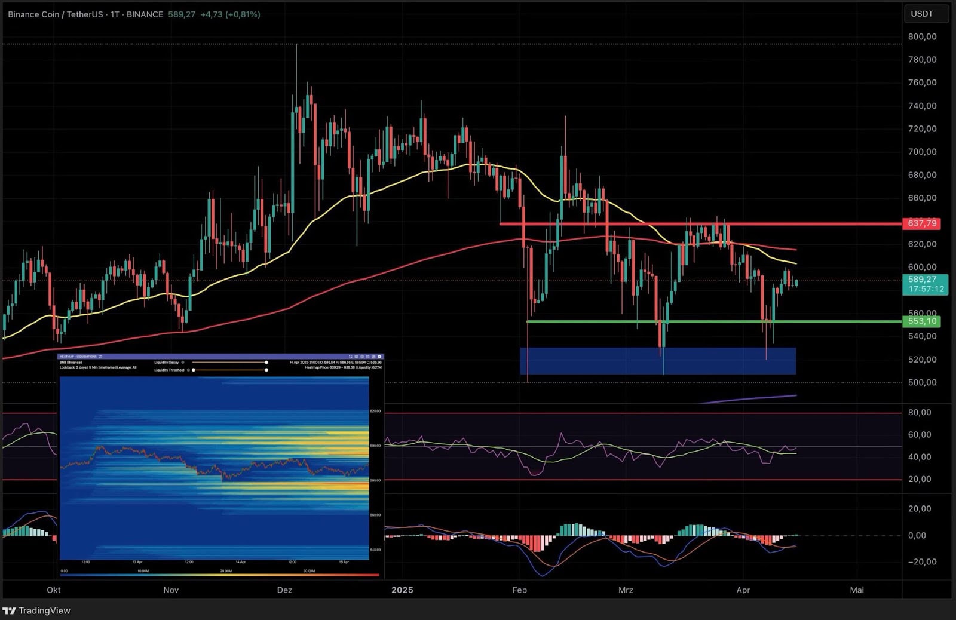956x620 pixels.
Task: Click the Heatmap Price readout text
Action: pyautogui.click(x=343, y=367)
